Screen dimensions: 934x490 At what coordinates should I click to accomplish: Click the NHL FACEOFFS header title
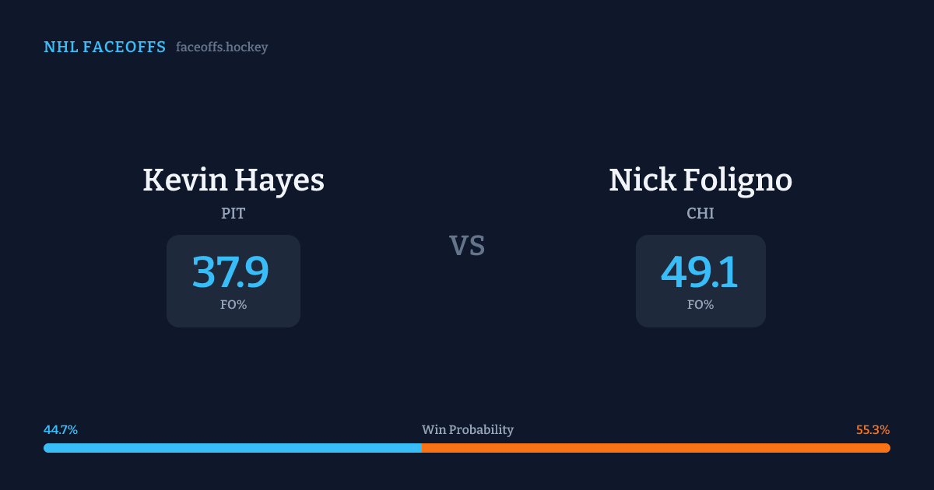[x=104, y=47]
